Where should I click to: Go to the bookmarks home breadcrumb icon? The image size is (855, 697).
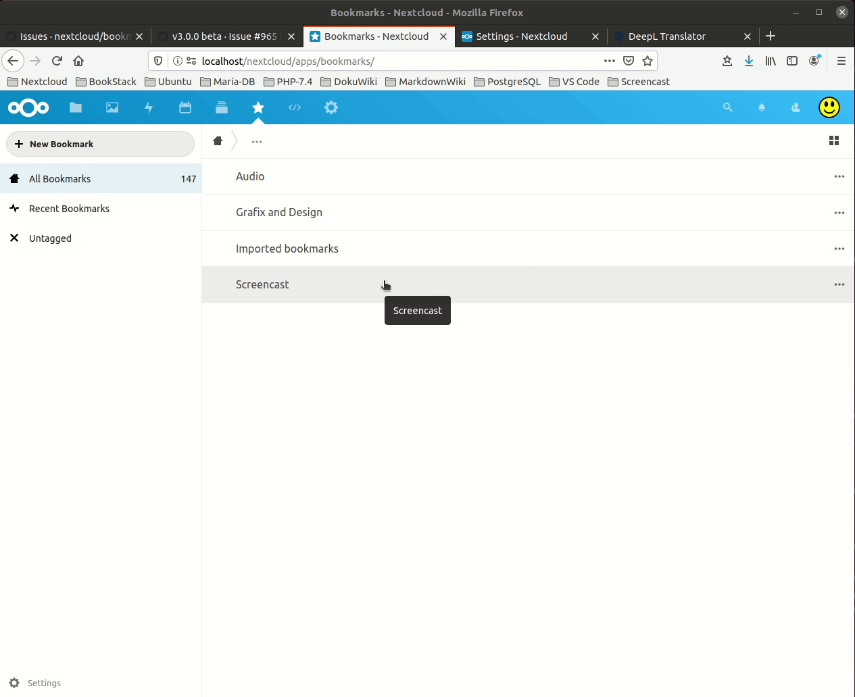tap(218, 140)
